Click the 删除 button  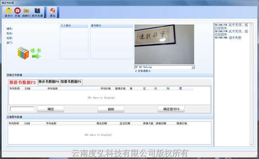[x=111, y=109]
